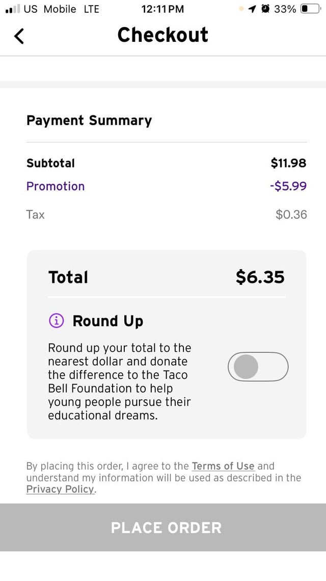Tap the back arrow next to Checkout

pos(19,36)
